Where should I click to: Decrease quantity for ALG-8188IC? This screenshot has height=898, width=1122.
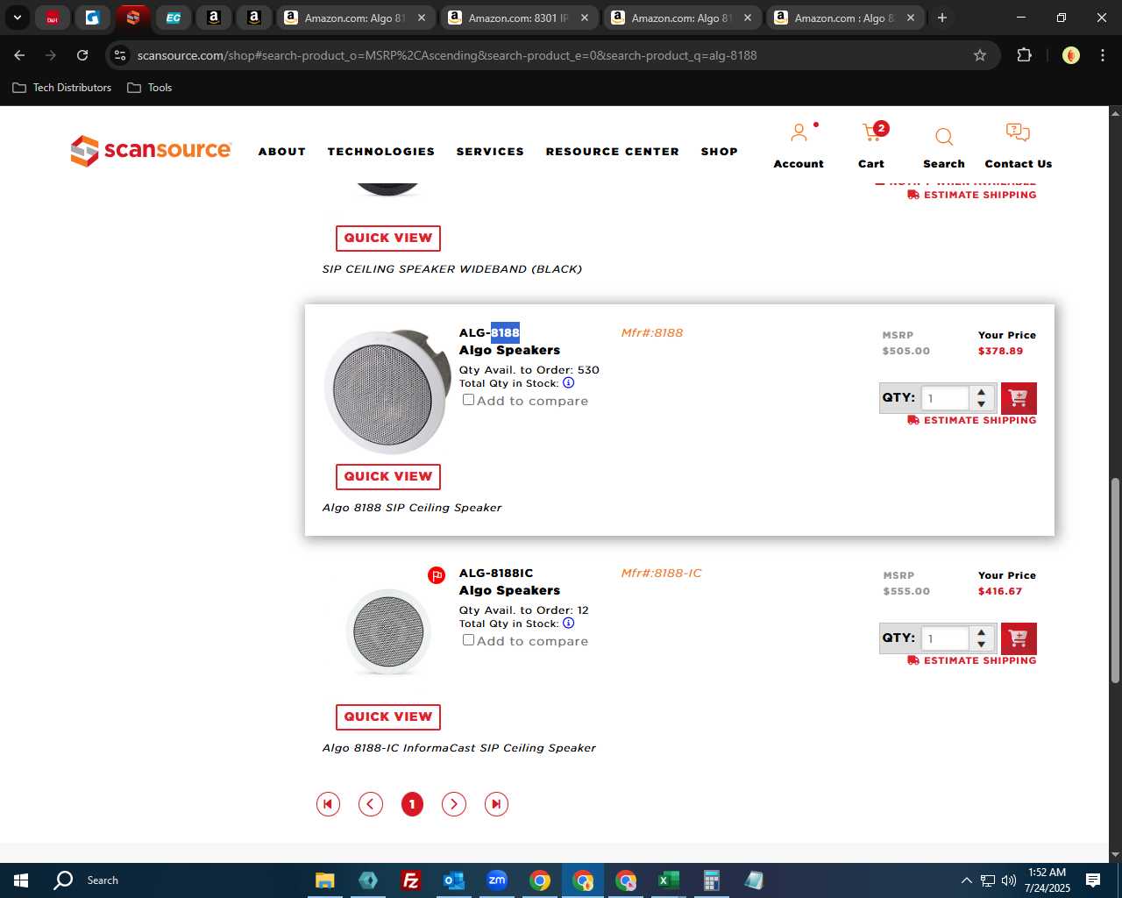pyautogui.click(x=981, y=645)
